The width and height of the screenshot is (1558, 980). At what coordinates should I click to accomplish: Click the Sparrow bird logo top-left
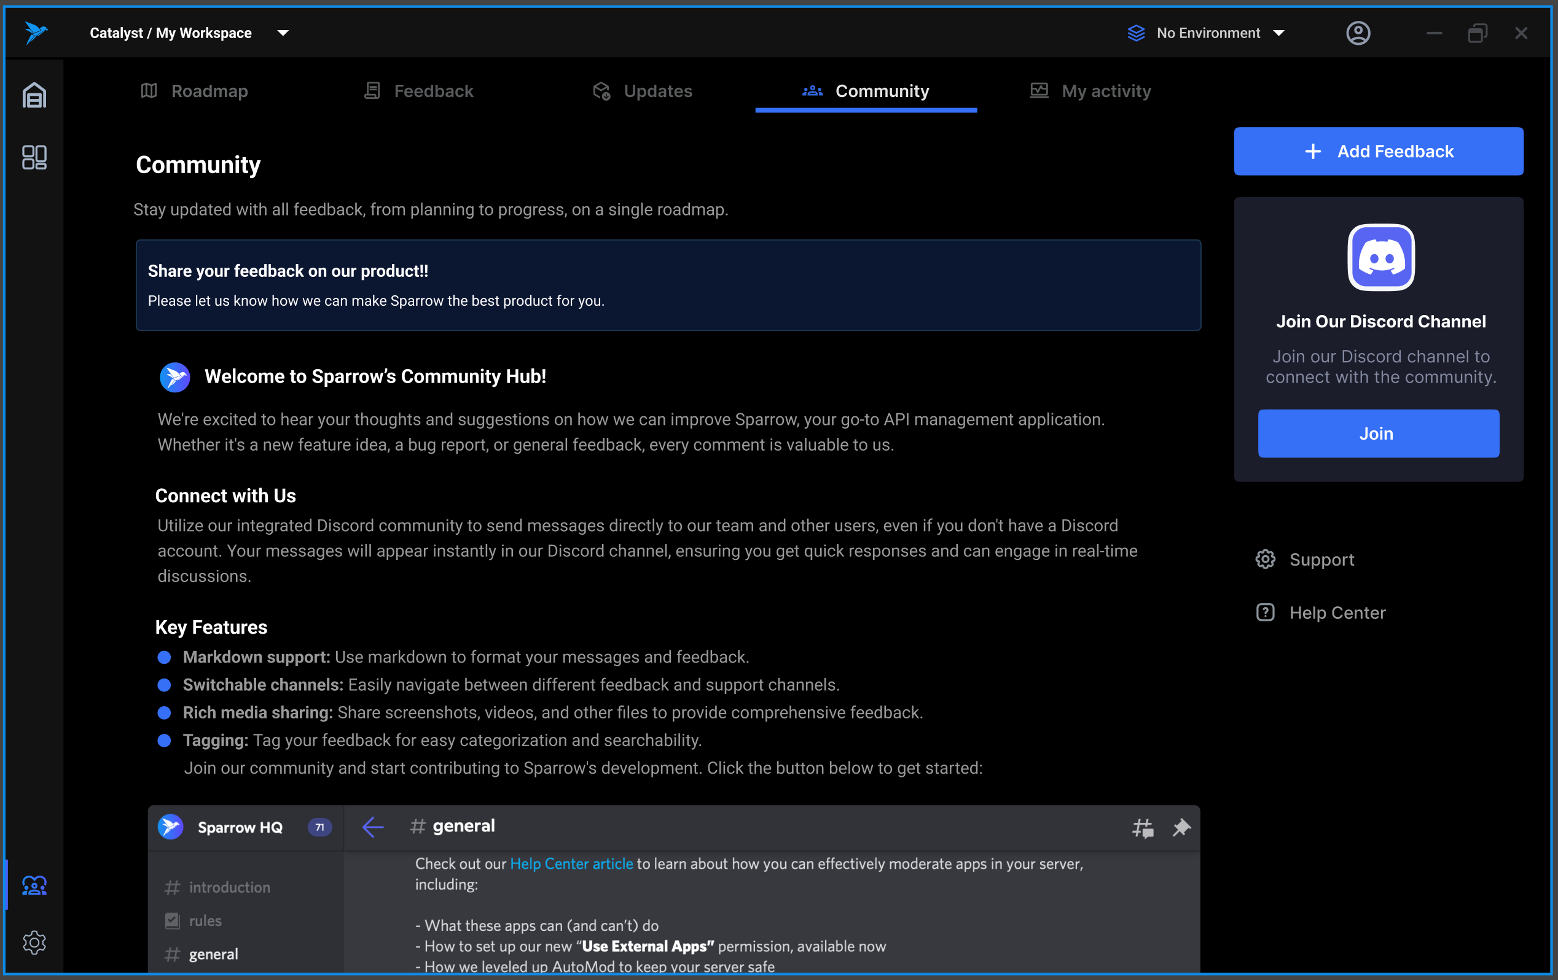(36, 33)
